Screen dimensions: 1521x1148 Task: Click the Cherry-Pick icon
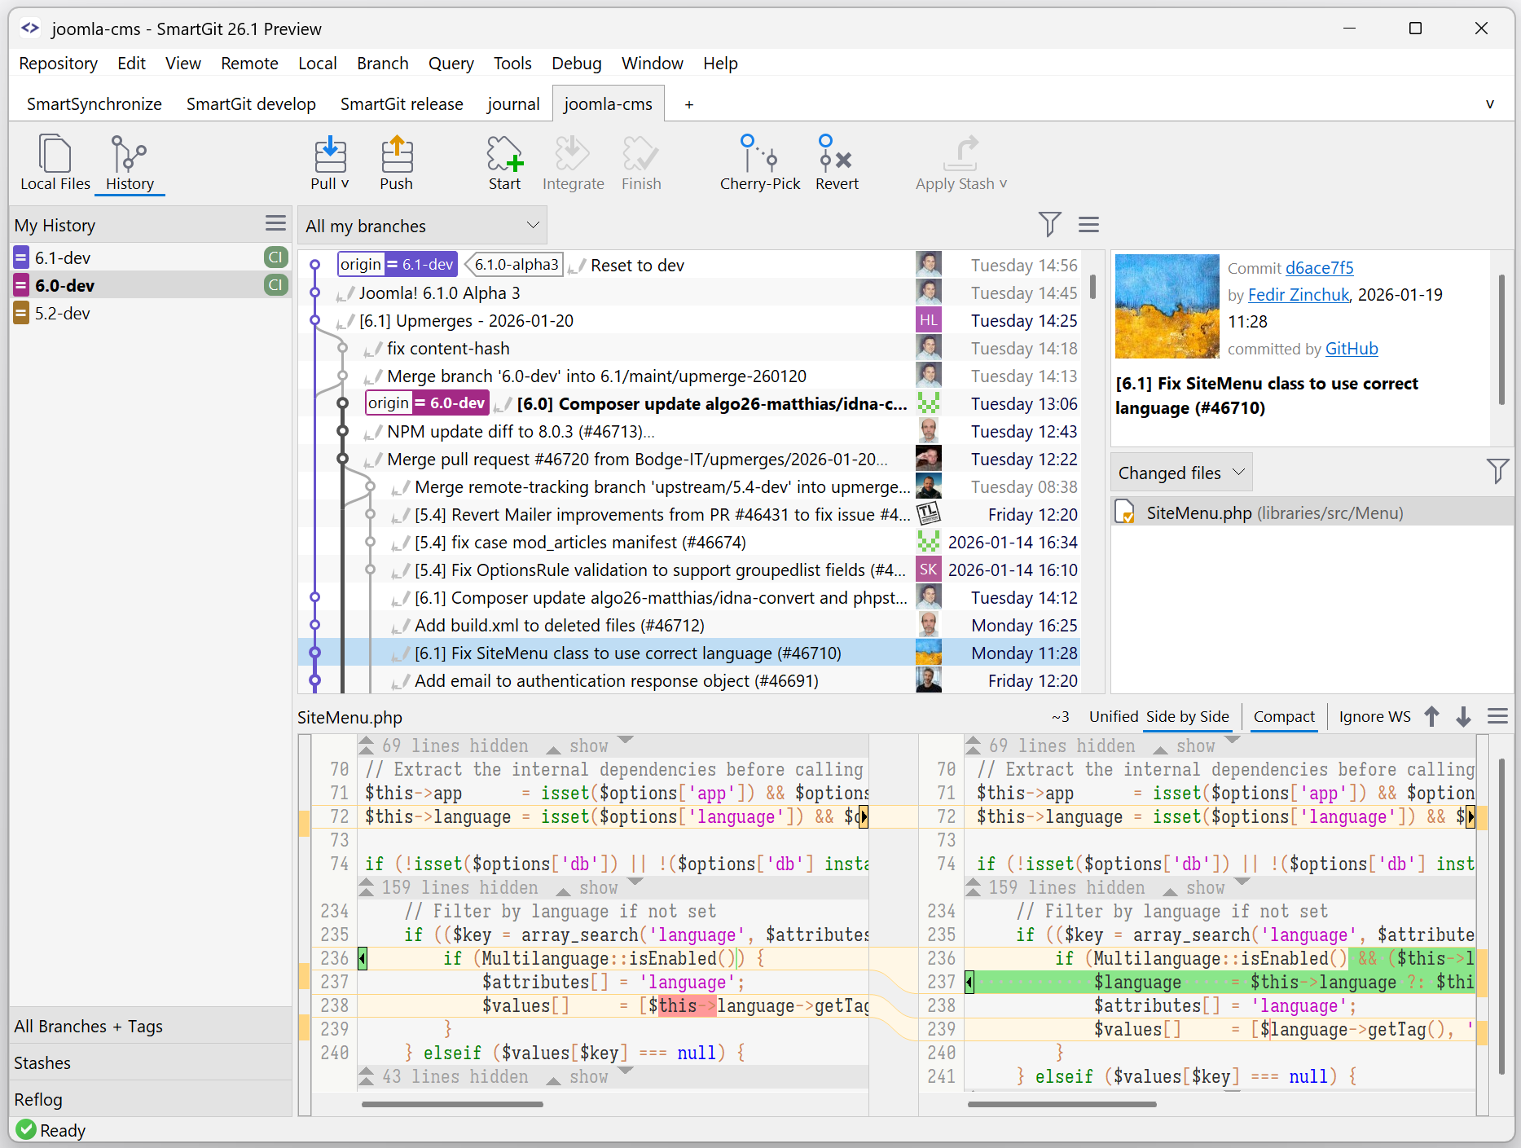pyautogui.click(x=759, y=155)
